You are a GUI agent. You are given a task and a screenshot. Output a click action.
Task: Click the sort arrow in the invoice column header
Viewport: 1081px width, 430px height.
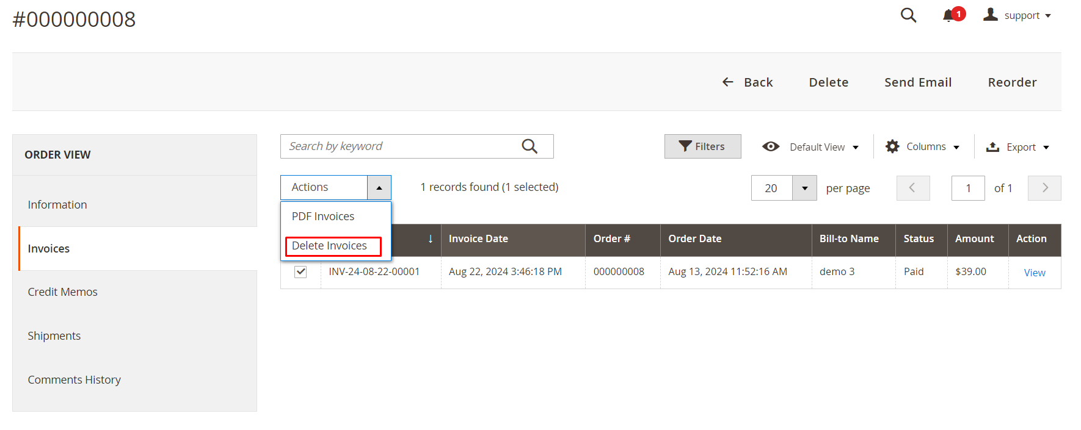[x=430, y=239]
